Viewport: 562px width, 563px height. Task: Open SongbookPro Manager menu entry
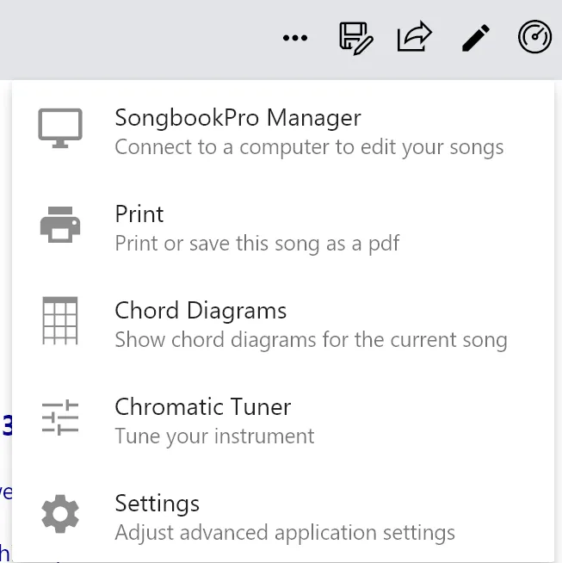click(x=283, y=132)
